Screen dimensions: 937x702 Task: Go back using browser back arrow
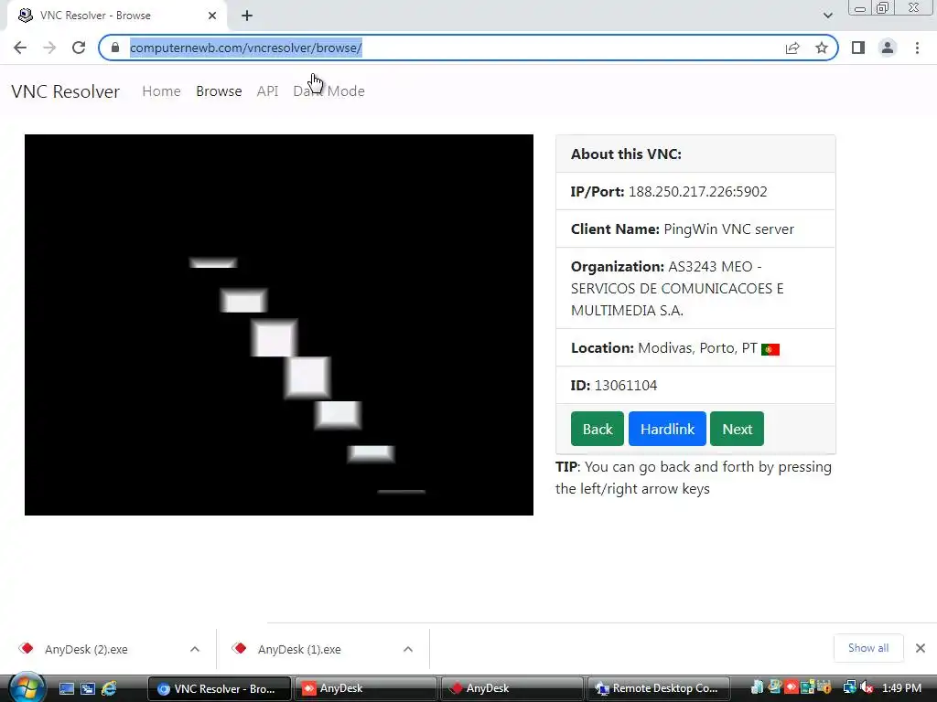tap(20, 48)
